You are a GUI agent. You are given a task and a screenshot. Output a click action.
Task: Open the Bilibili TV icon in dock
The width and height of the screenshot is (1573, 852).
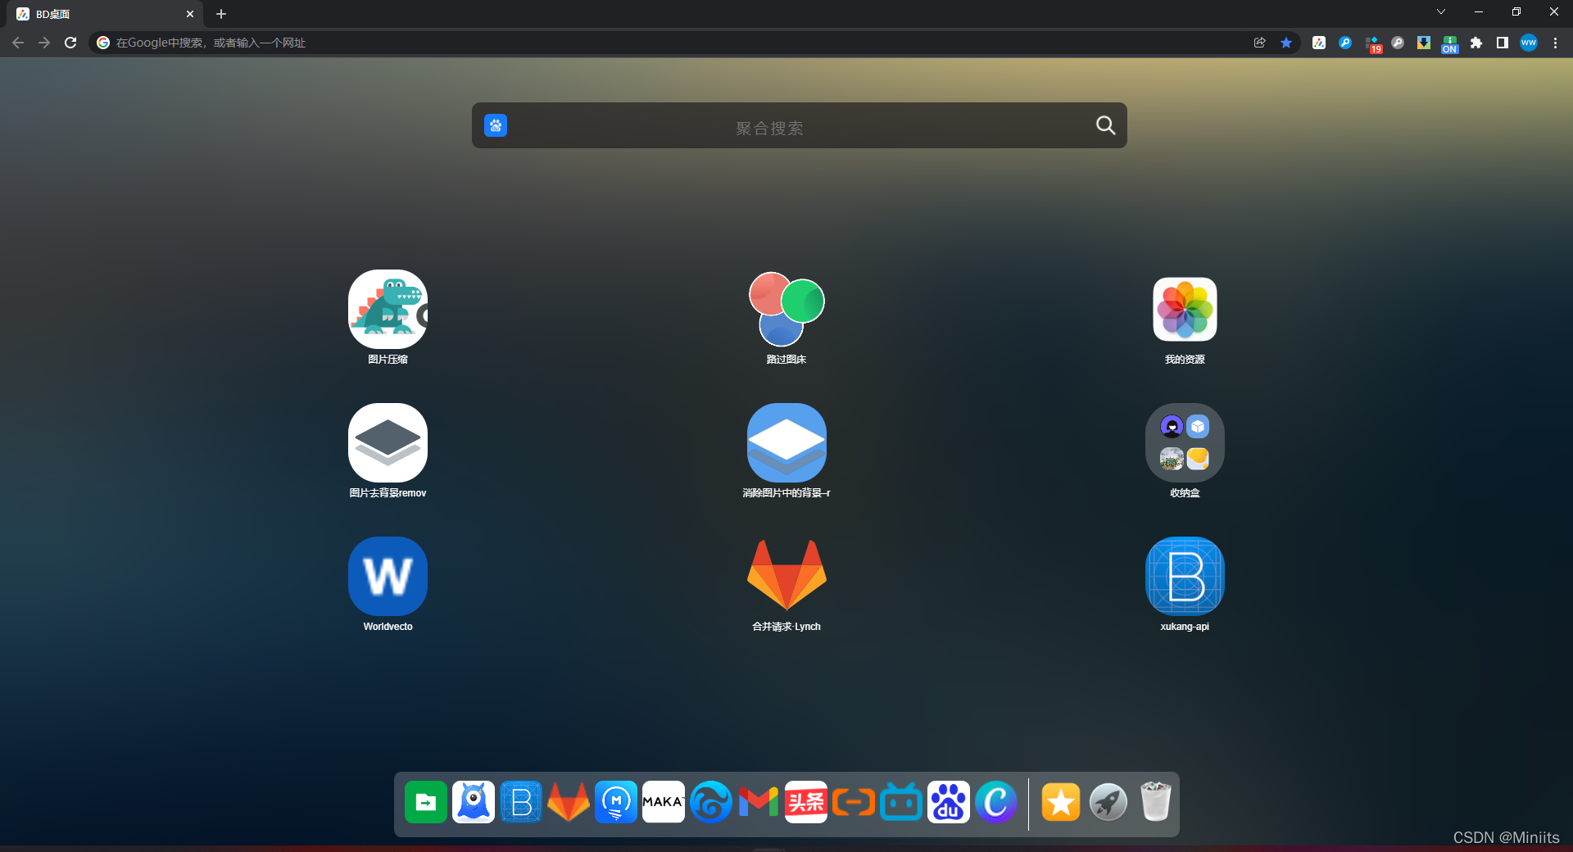coord(901,802)
